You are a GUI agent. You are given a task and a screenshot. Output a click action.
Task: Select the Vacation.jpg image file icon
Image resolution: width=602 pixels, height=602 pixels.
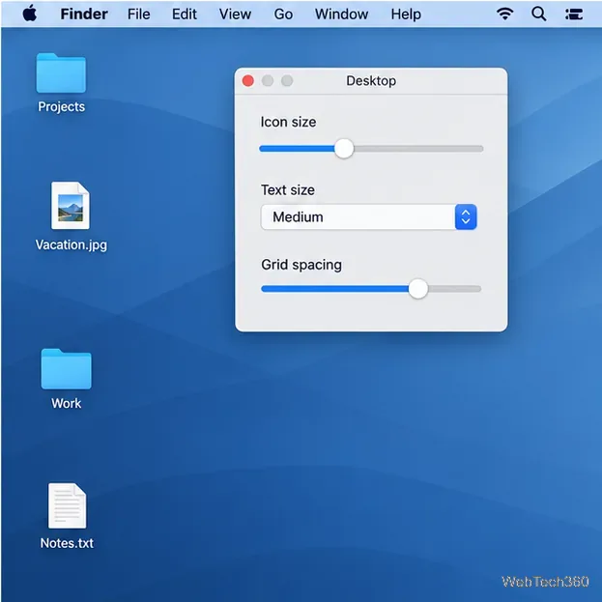click(71, 206)
